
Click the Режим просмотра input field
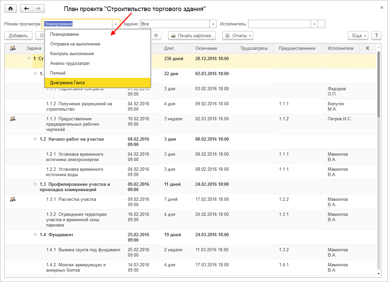click(x=77, y=24)
